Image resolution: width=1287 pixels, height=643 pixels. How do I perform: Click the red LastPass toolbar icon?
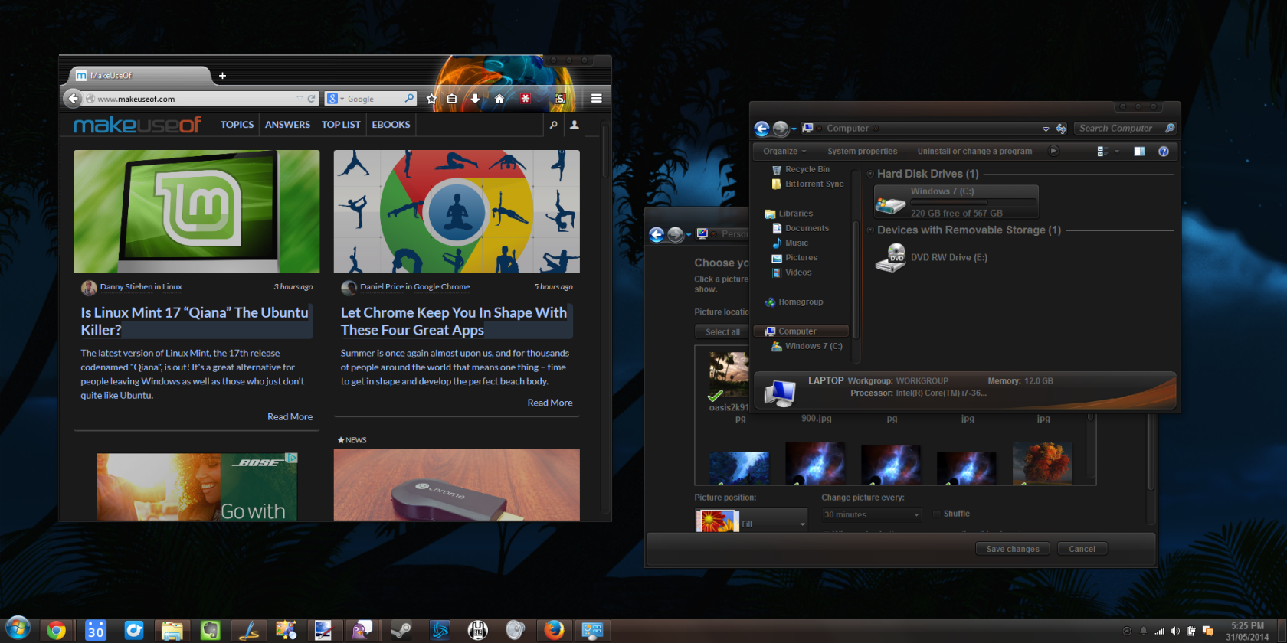[x=526, y=99]
